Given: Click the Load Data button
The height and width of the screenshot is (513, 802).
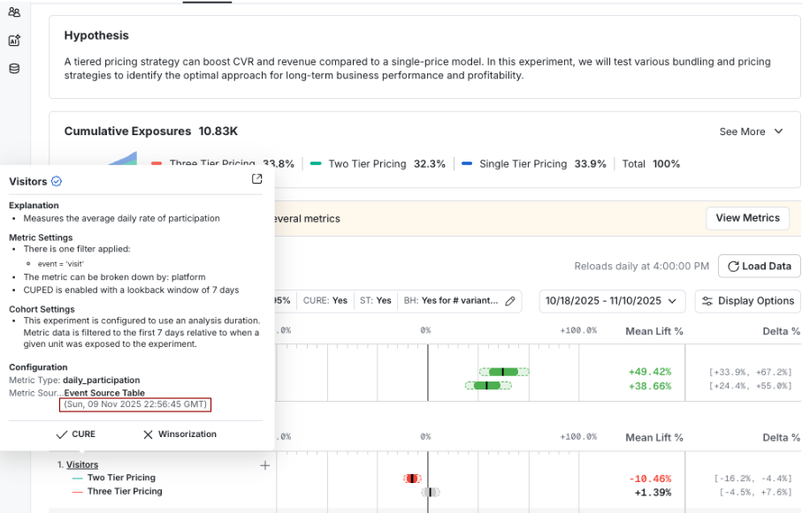Looking at the screenshot, I should point(760,266).
